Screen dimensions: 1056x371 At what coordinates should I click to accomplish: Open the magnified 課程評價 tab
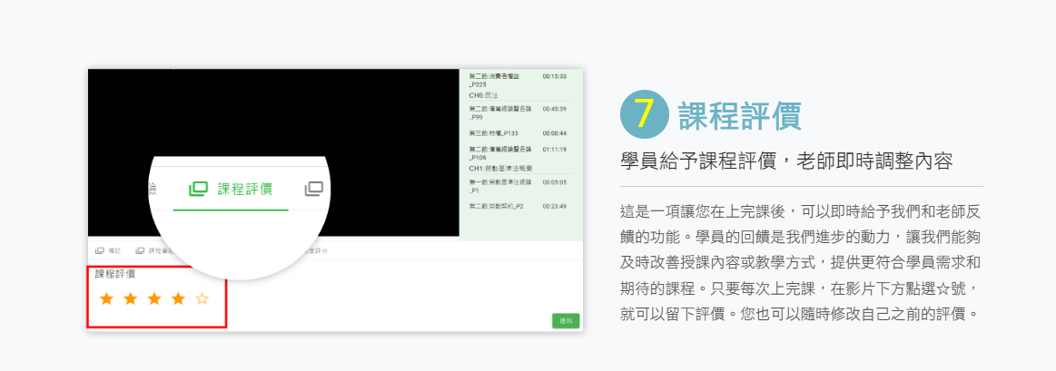[231, 189]
